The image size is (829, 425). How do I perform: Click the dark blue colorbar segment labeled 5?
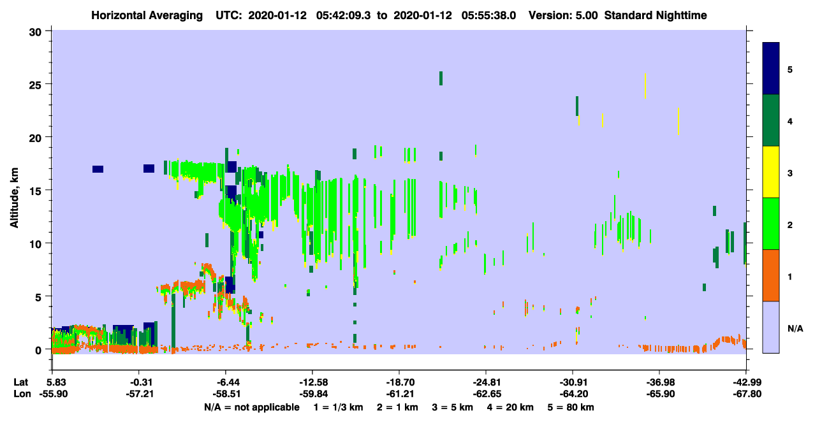(771, 68)
